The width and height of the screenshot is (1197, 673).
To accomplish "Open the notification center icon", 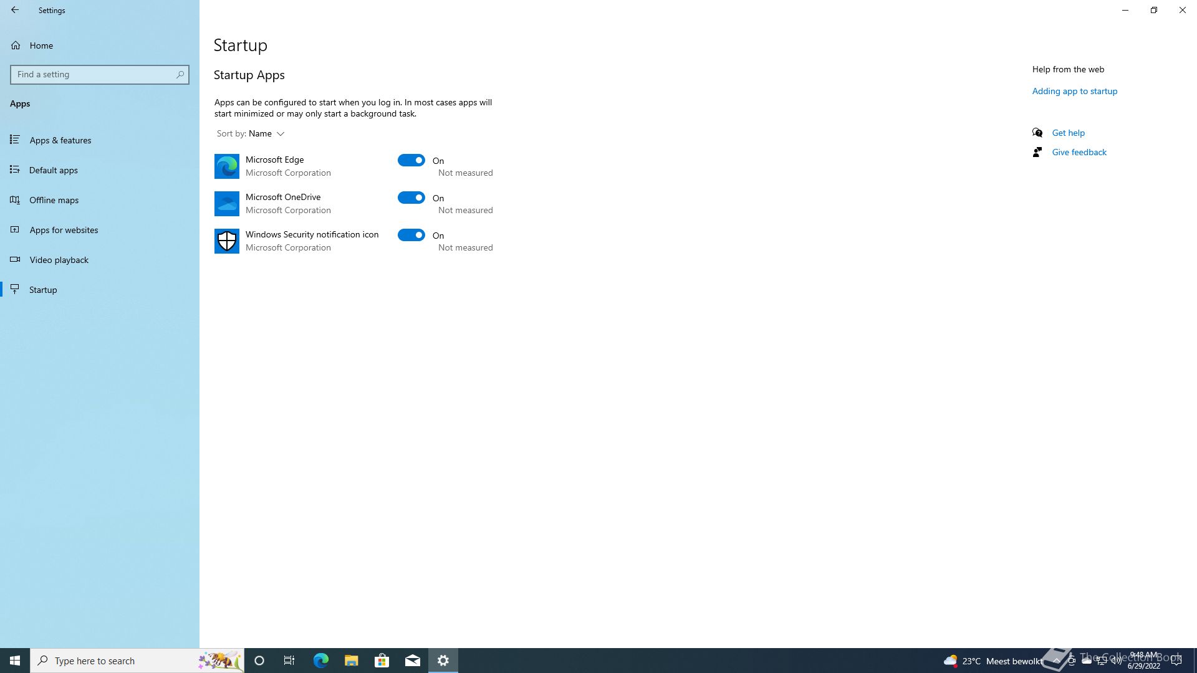I will pos(1176,661).
